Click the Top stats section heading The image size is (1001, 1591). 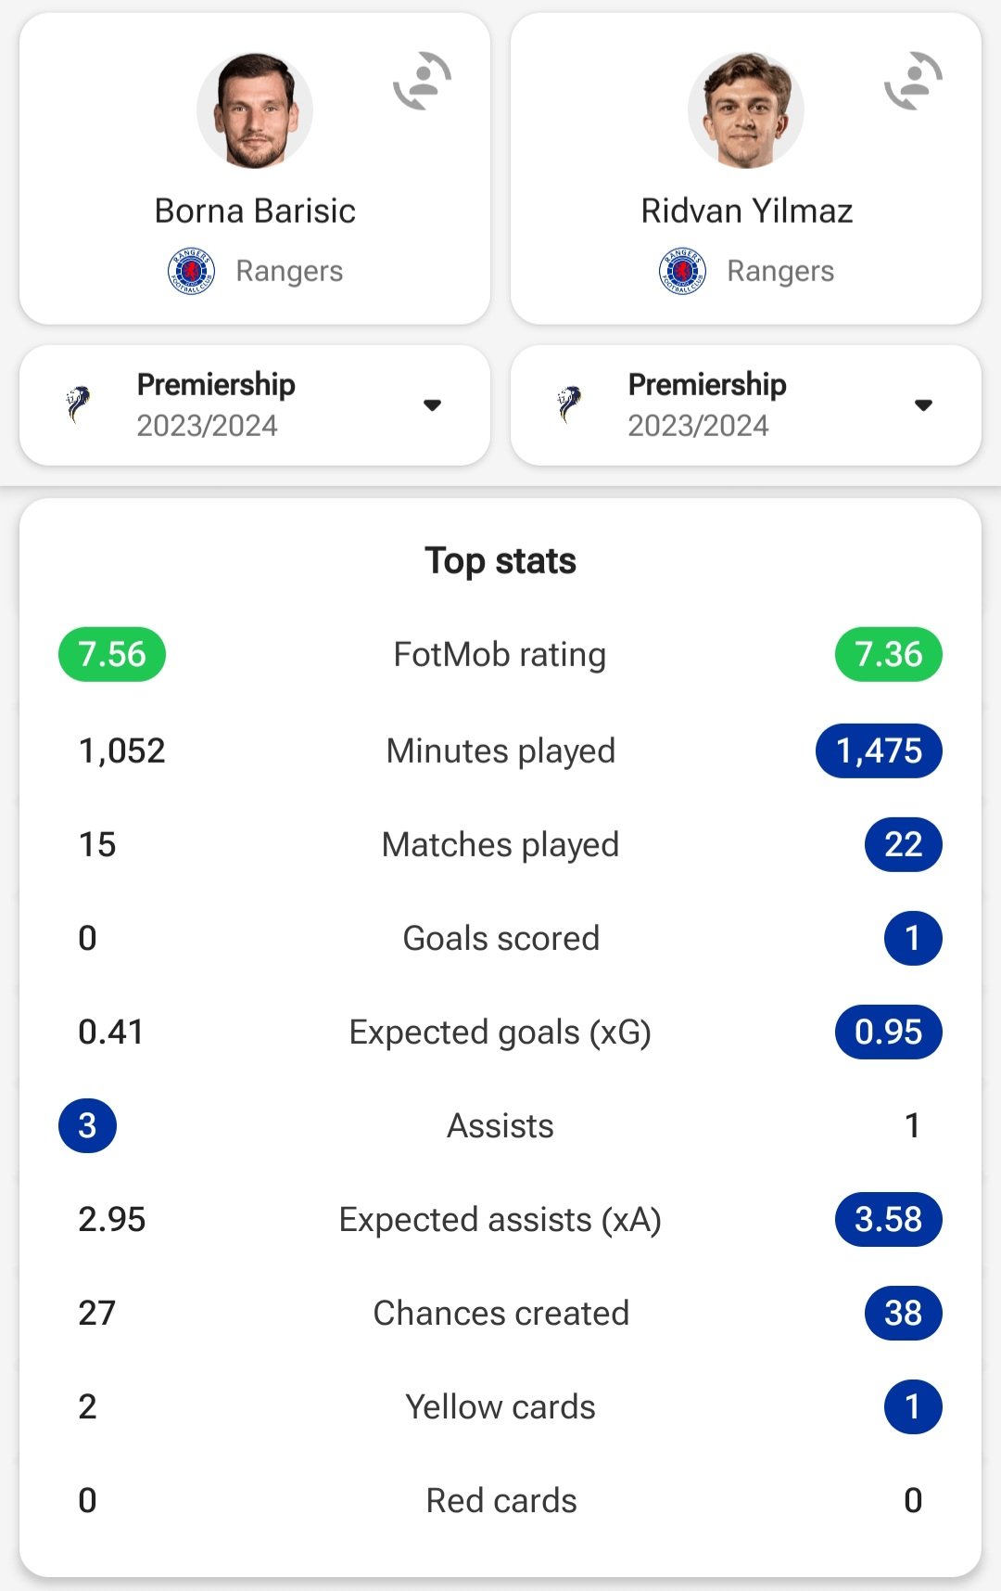click(500, 561)
